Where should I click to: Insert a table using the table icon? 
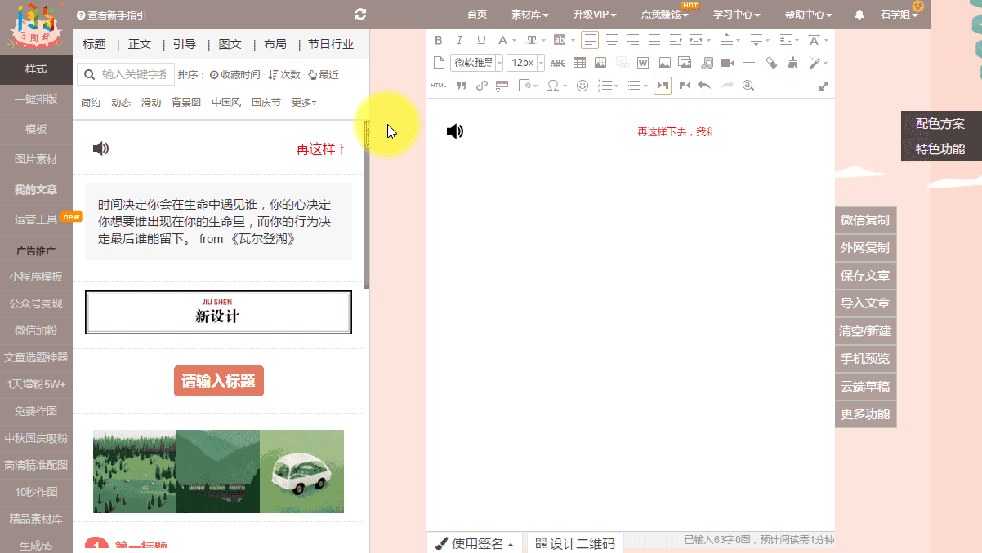click(579, 63)
